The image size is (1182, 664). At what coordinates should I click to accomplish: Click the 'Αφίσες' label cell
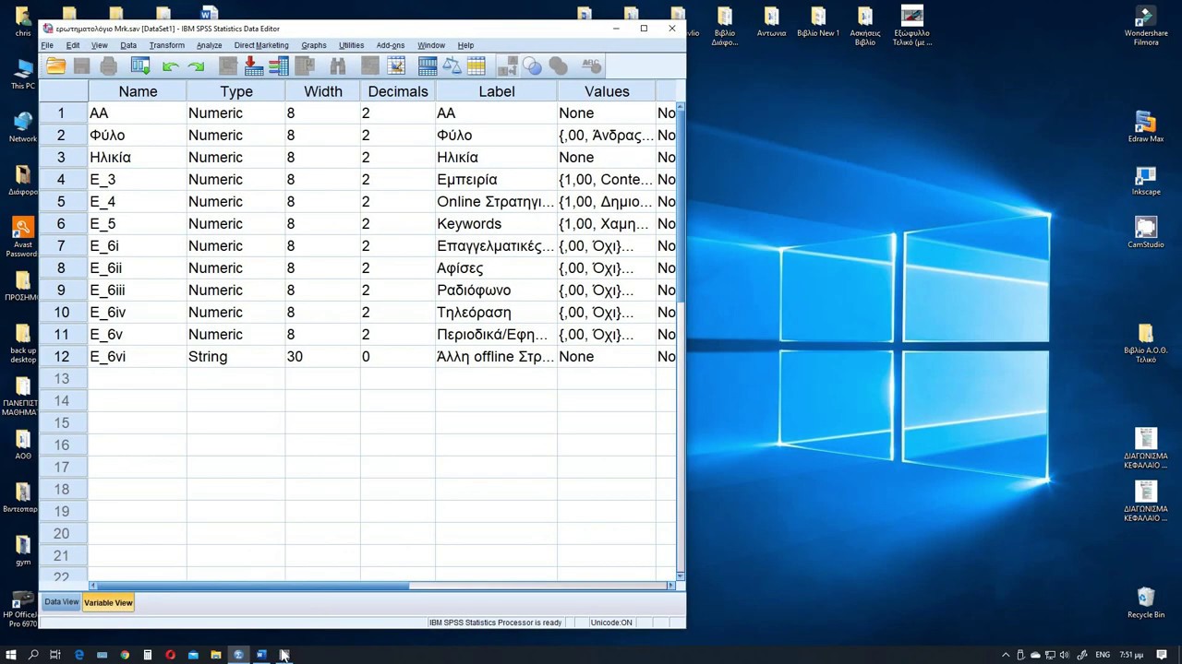pos(496,267)
